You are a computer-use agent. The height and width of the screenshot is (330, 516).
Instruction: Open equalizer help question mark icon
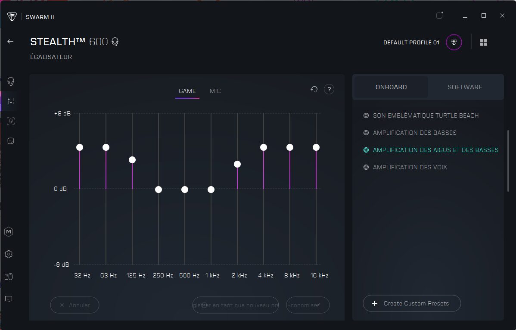click(x=329, y=89)
